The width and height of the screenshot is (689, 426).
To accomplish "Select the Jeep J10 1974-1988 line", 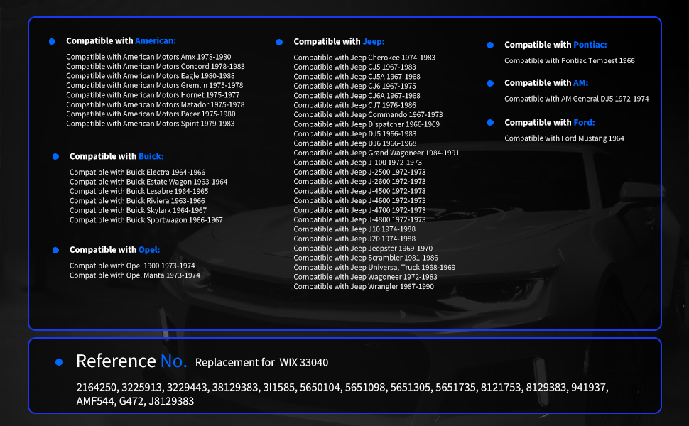I will [x=354, y=229].
